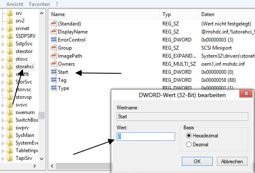Image resolution: width=255 pixels, height=173 pixels.
Task: Click the stexstor folder icon
Action: click(10, 51)
